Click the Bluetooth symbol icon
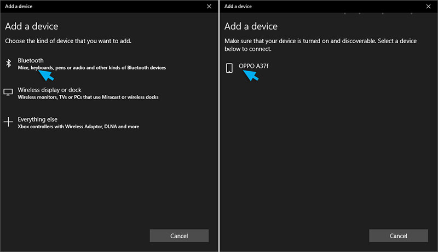This screenshot has width=438, height=252. click(x=8, y=64)
